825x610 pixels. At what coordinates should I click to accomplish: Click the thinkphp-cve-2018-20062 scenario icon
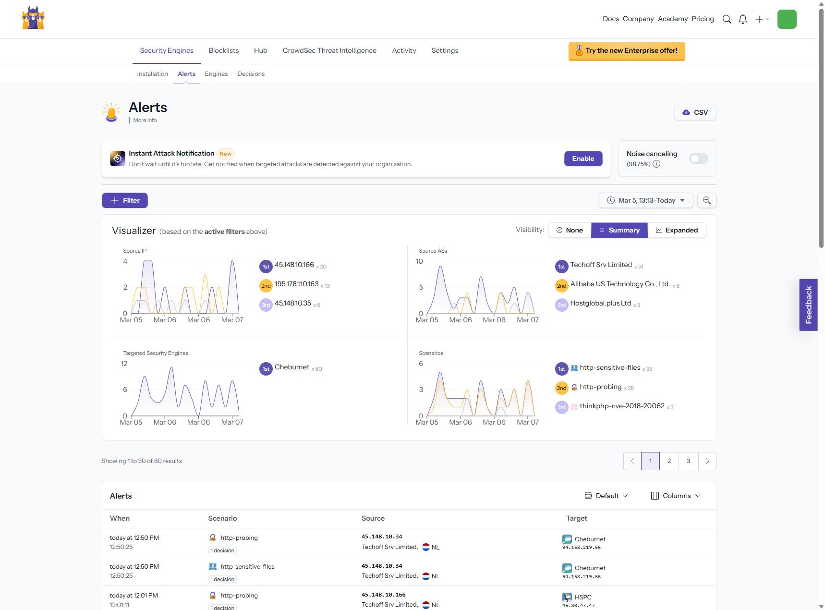point(574,407)
